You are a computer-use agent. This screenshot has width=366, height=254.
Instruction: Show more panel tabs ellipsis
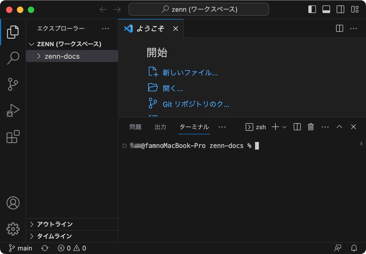pyautogui.click(x=222, y=127)
